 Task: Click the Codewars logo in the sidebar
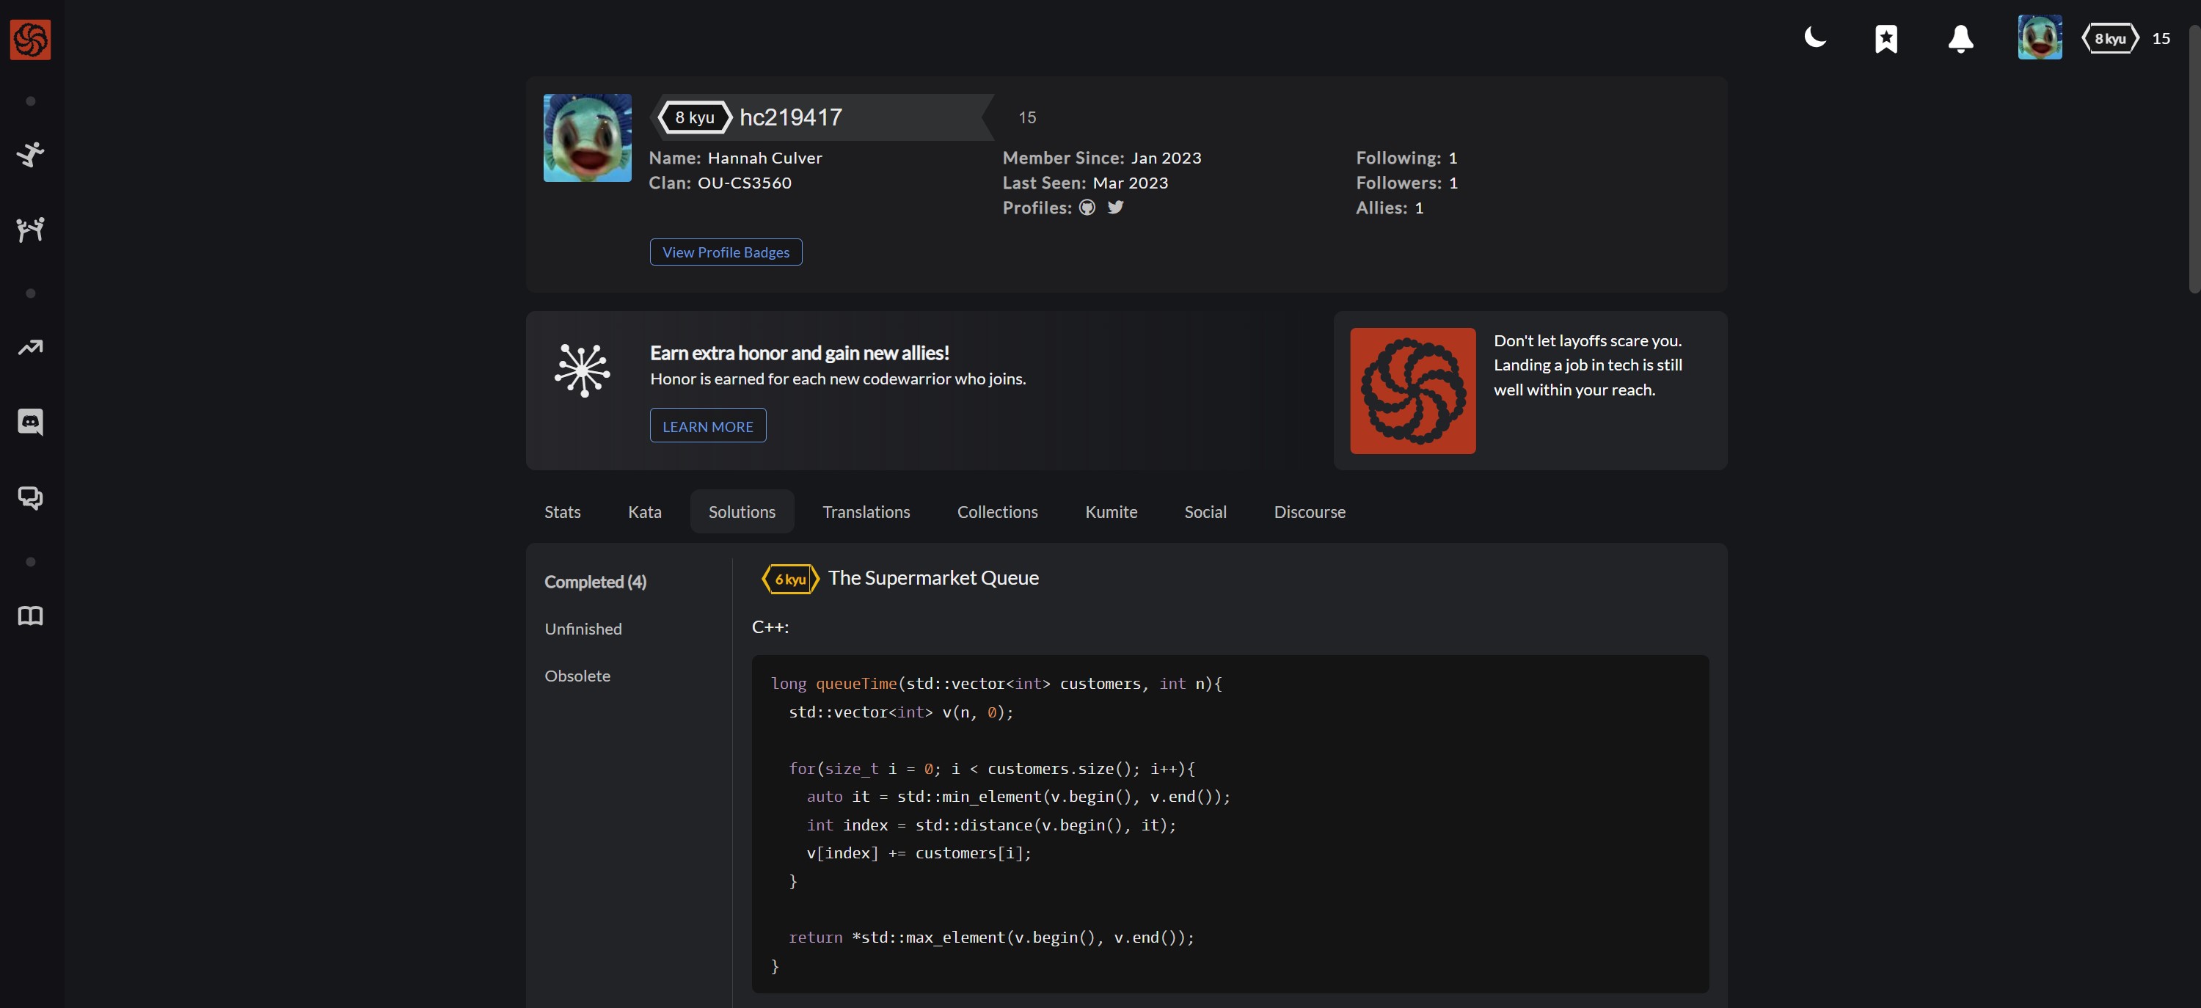click(30, 40)
